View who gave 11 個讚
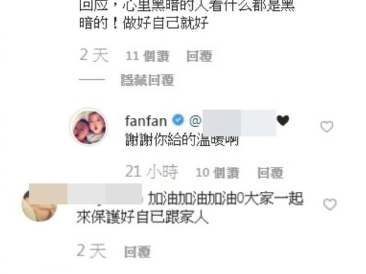This screenshot has height=274, width=366. [148, 57]
